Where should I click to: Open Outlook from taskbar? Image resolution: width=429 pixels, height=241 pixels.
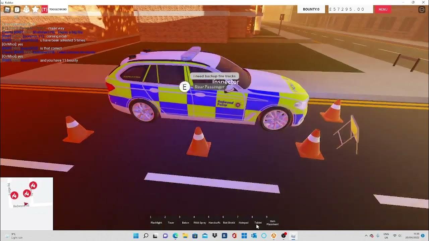254,236
